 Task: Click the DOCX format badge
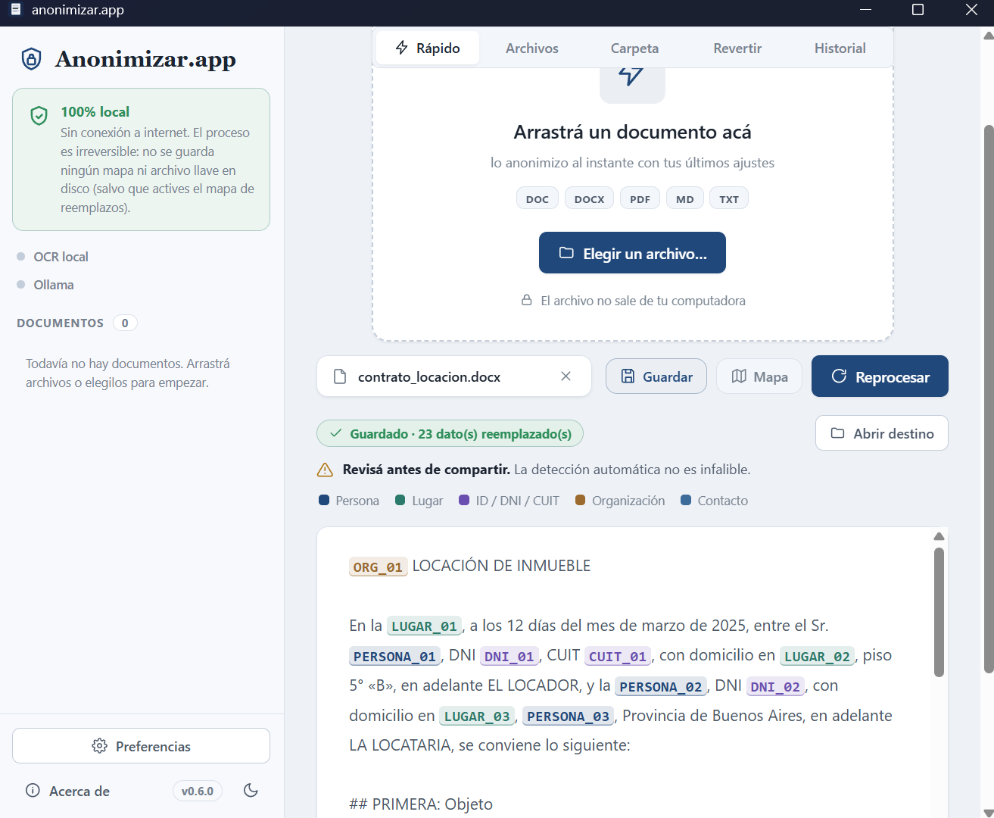[589, 198]
